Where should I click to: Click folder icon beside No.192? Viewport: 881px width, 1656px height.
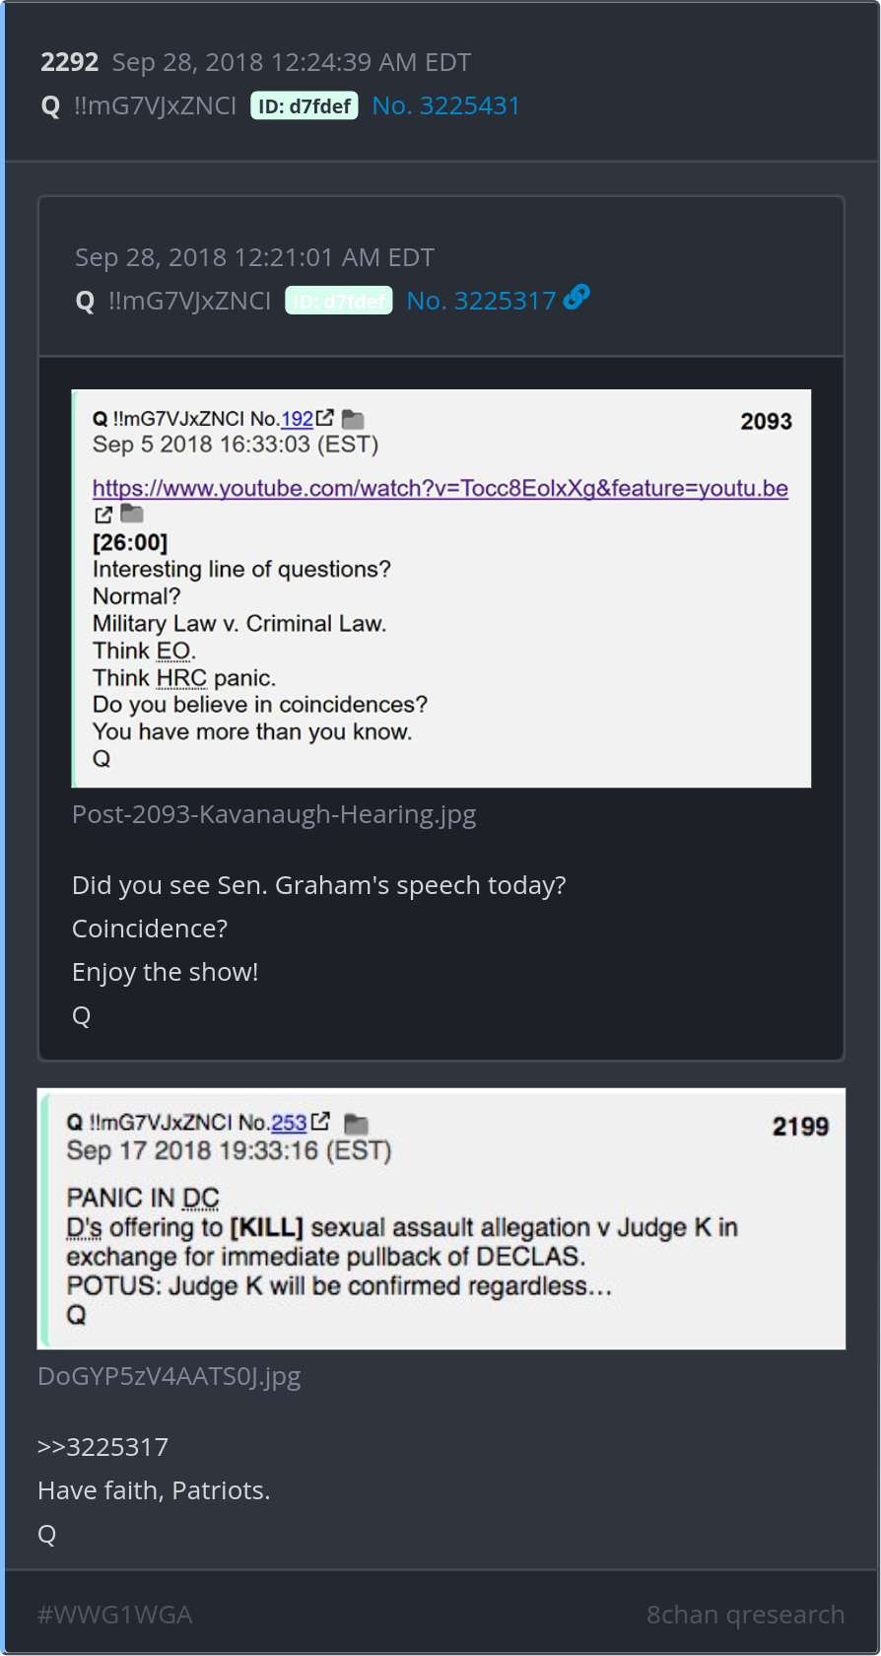tap(353, 420)
